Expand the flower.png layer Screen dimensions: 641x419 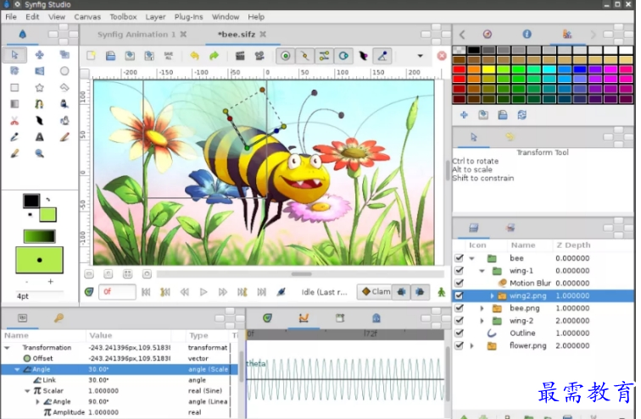pyautogui.click(x=471, y=345)
